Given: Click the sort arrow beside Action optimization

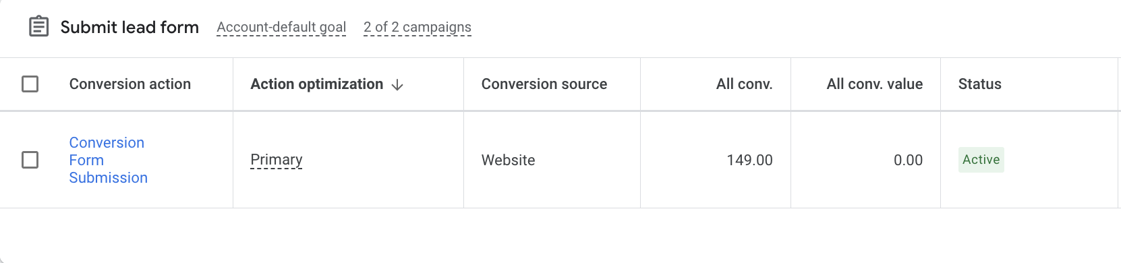Looking at the screenshot, I should click(397, 84).
